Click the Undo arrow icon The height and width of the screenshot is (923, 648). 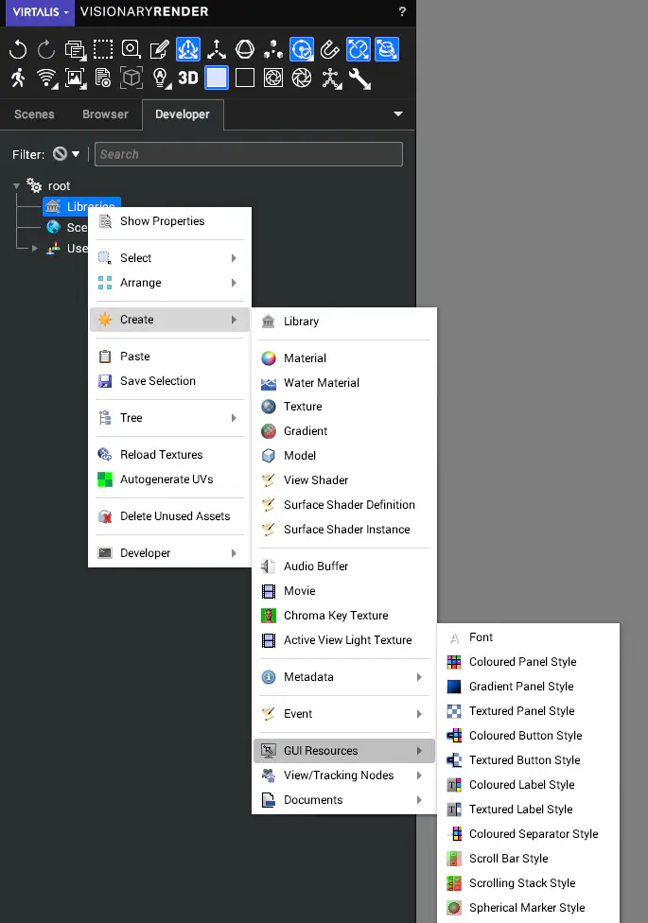[x=18, y=49]
